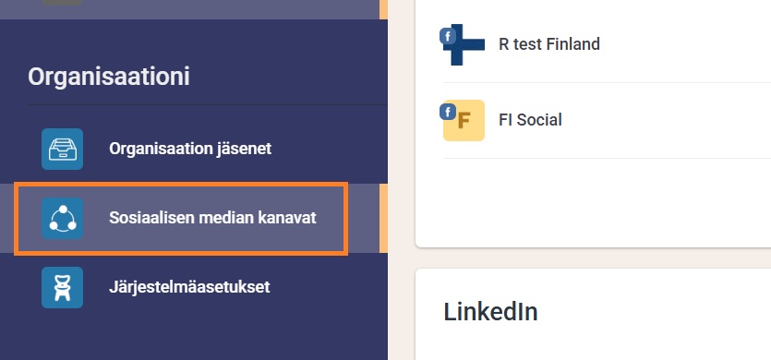Screen dimensions: 771x360
Task: Click the partially visible icon at sidebar top
Action: click(x=63, y=3)
